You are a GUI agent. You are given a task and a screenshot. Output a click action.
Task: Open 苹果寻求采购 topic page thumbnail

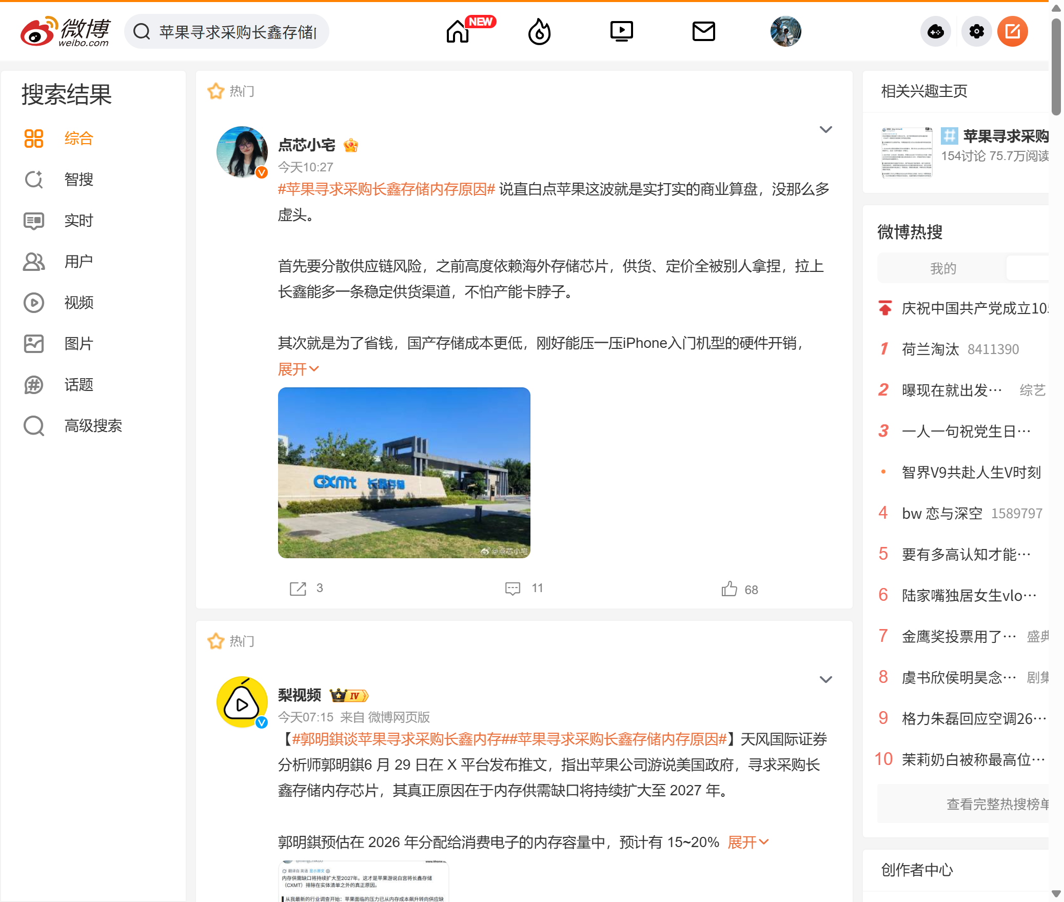click(x=907, y=152)
